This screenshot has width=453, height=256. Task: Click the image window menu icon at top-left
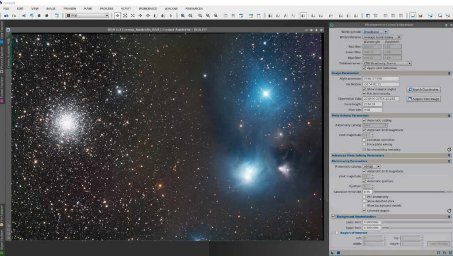coord(8,30)
